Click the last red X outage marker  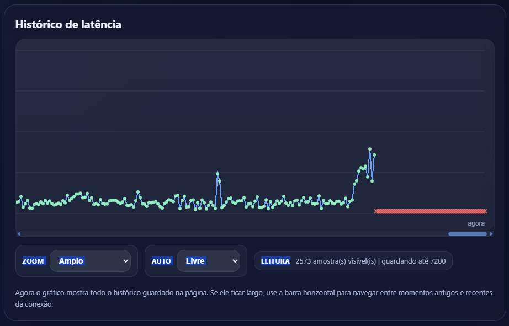(485, 211)
